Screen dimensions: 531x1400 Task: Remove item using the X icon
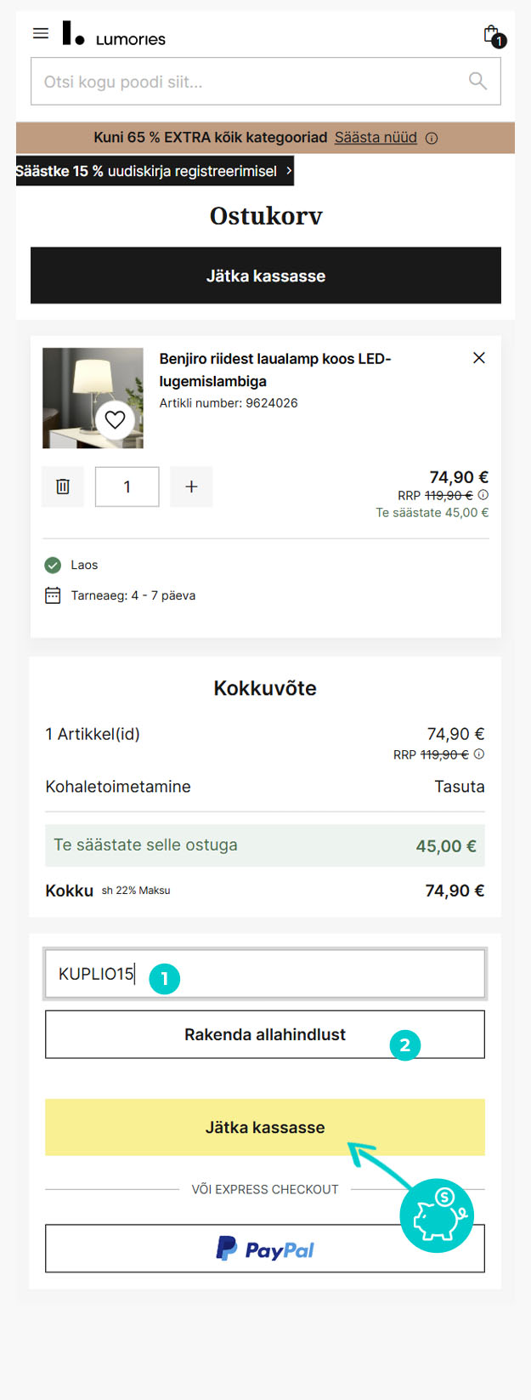[x=479, y=358]
